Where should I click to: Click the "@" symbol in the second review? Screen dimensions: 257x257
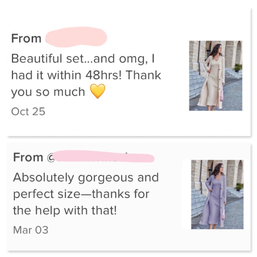click(50, 157)
